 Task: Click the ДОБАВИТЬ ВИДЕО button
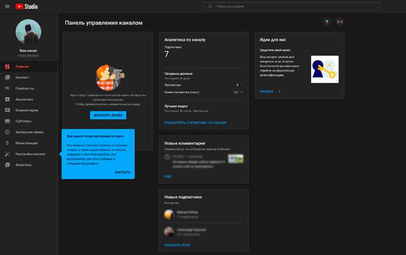pyautogui.click(x=108, y=115)
